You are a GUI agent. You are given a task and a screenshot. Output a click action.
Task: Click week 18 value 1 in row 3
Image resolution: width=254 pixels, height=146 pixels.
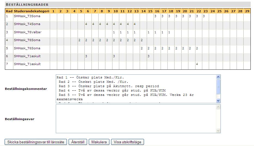coord(169,32)
